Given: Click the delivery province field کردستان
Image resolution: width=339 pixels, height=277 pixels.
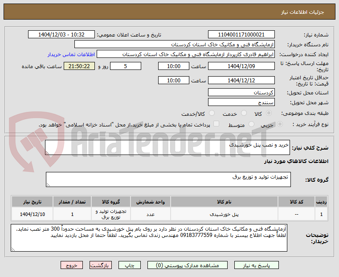Looking at the screenshot, I should pyautogui.click(x=241, y=93).
